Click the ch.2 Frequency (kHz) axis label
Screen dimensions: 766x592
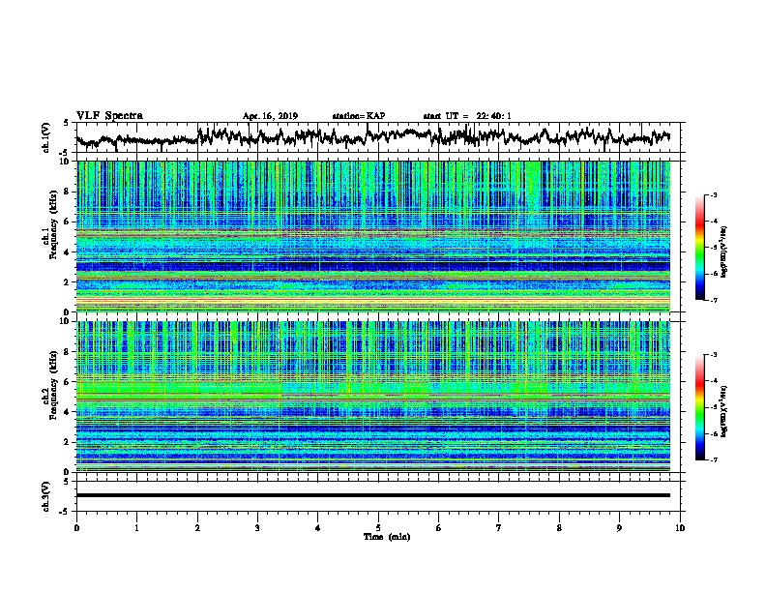coord(51,385)
